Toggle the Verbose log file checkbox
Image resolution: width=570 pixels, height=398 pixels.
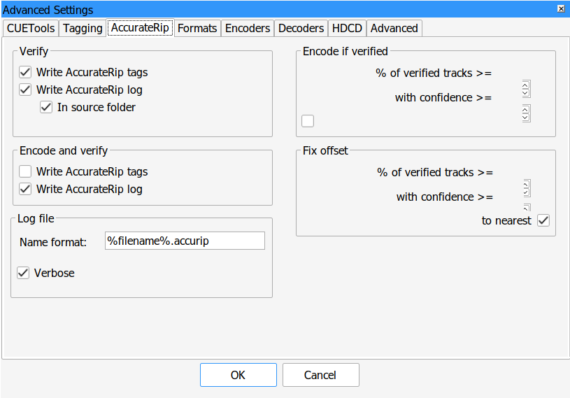click(23, 273)
